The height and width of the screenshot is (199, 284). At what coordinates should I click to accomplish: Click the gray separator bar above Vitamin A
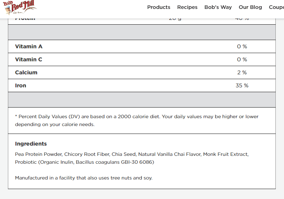(141, 32)
